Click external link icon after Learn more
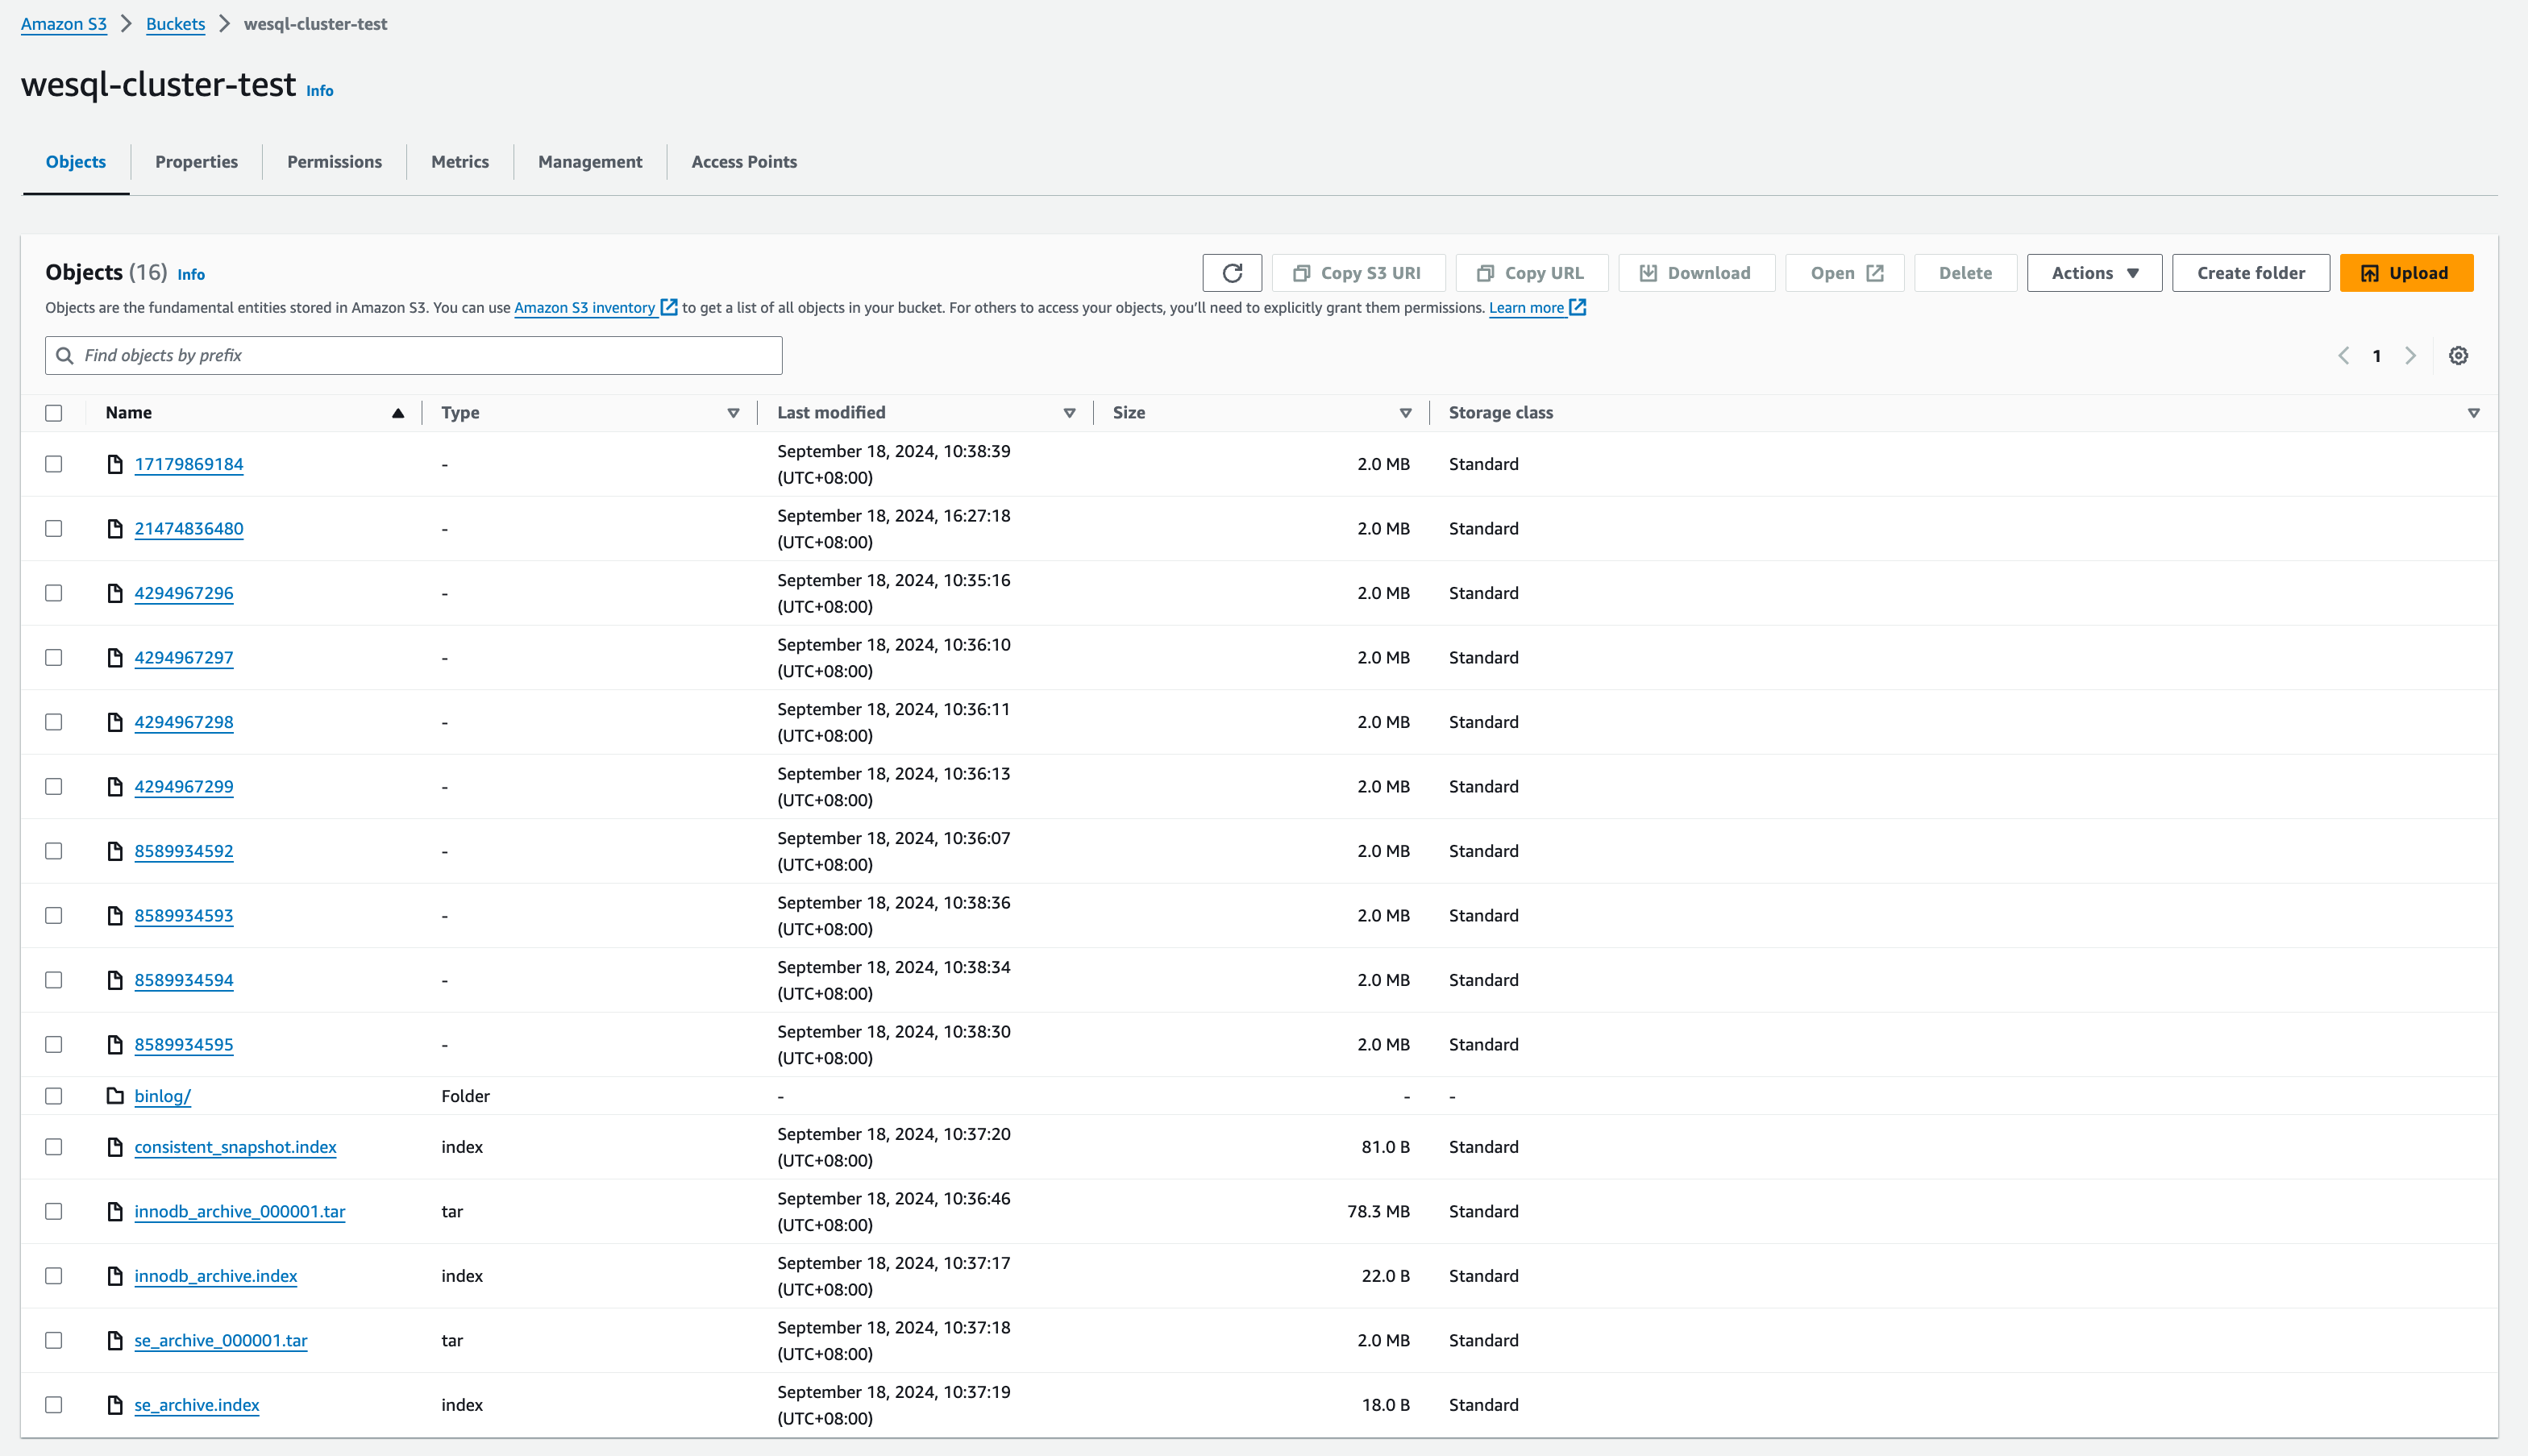This screenshot has width=2528, height=1456. pyautogui.click(x=1578, y=308)
